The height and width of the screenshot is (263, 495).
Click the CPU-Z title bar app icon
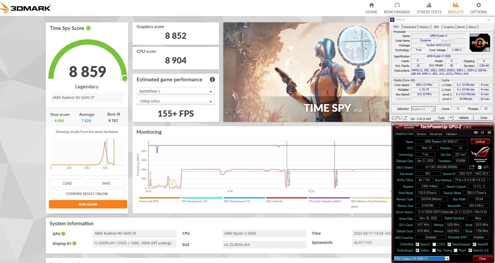[392, 19]
